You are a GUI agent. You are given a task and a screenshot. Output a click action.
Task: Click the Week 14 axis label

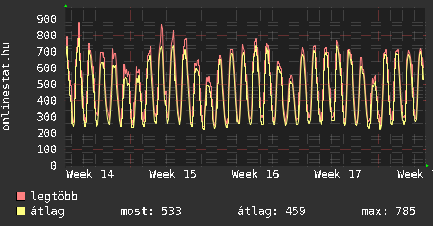pyautogui.click(x=90, y=174)
